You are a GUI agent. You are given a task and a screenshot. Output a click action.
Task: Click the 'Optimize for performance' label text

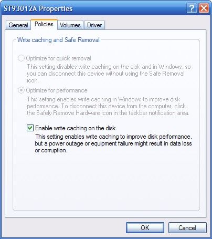coord(57,90)
